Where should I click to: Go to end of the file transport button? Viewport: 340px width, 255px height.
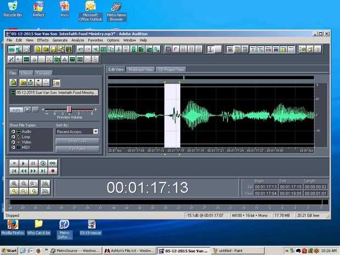pos(43,171)
